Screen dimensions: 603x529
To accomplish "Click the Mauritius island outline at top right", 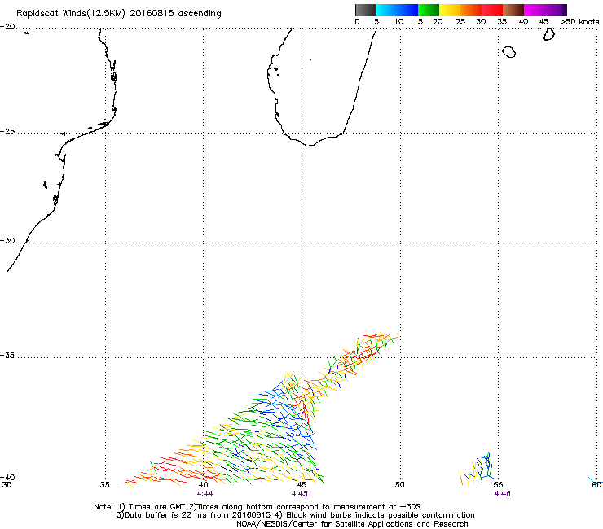I will pyautogui.click(x=548, y=34).
